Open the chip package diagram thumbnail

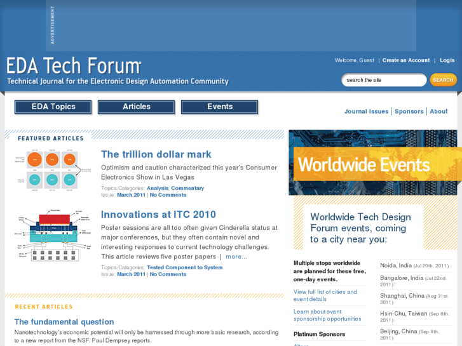[x=53, y=236]
